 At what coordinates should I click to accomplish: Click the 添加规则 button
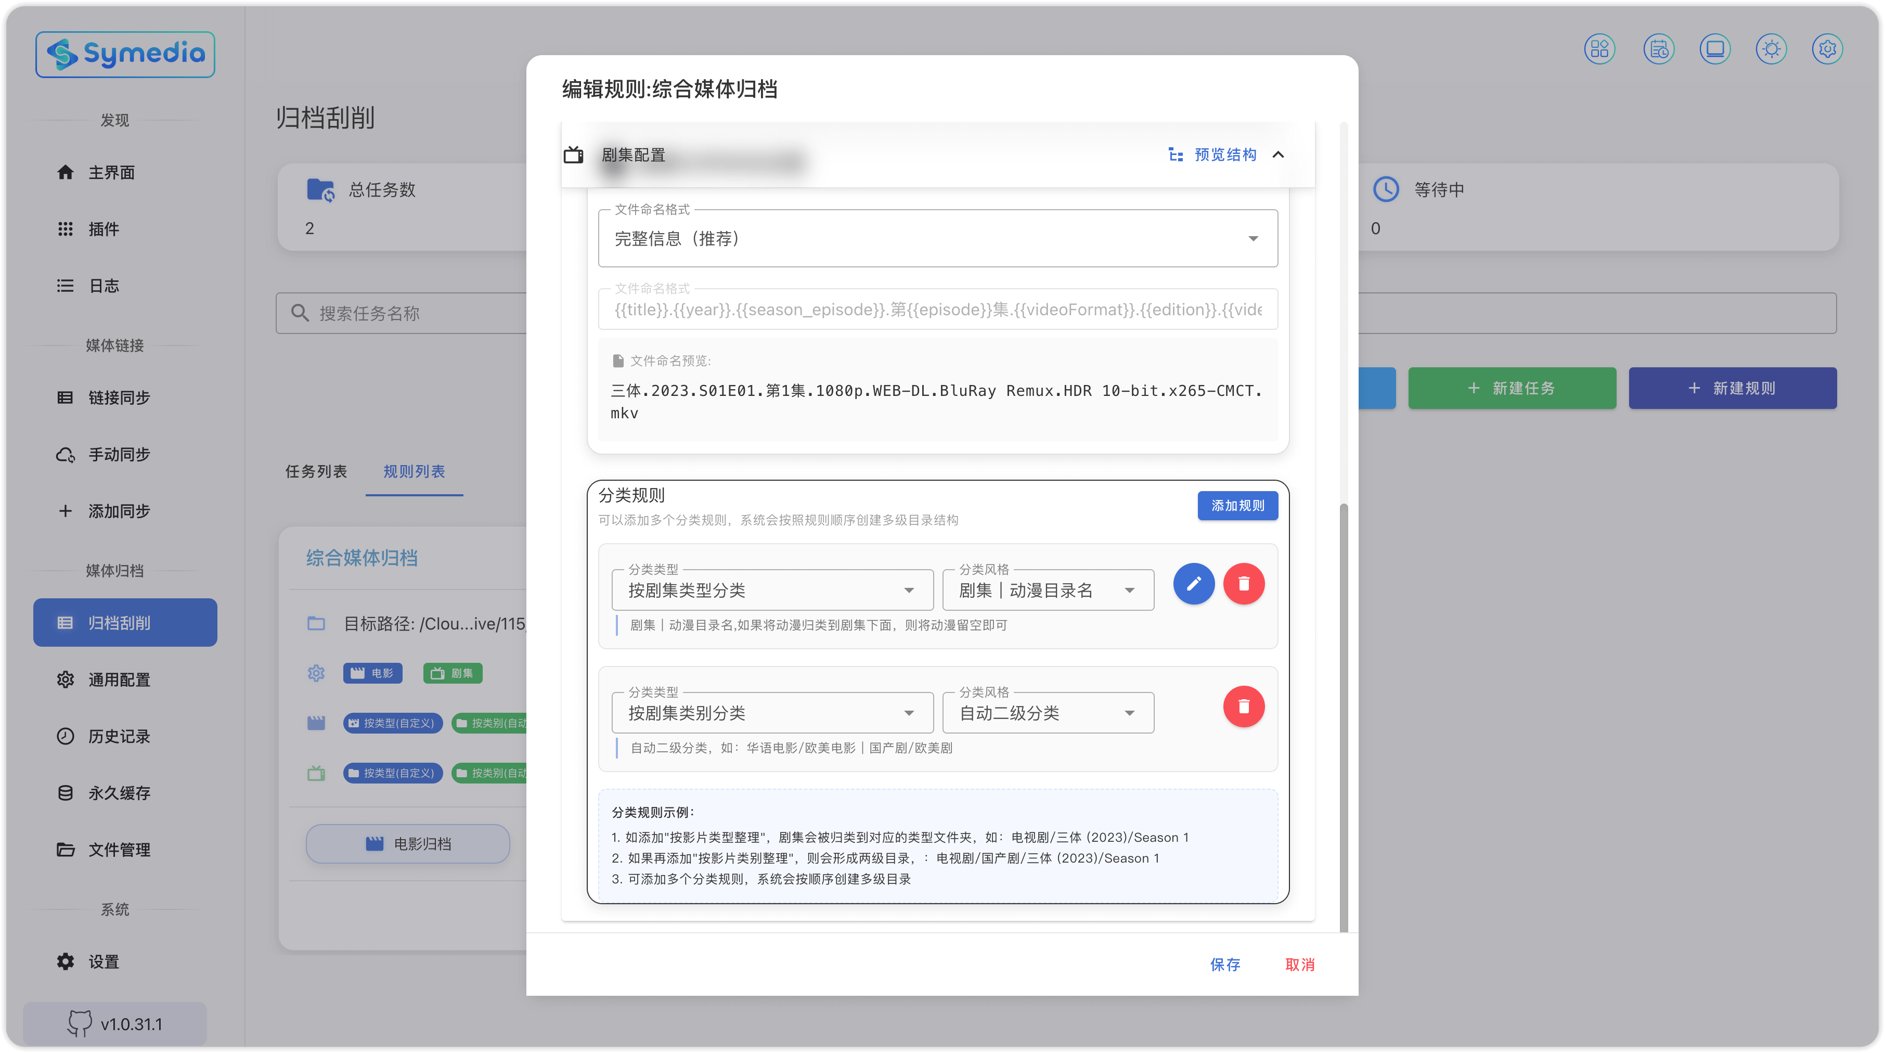(1237, 506)
